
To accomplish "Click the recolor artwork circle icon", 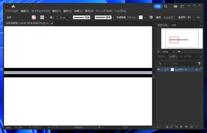I will tap(151, 17).
